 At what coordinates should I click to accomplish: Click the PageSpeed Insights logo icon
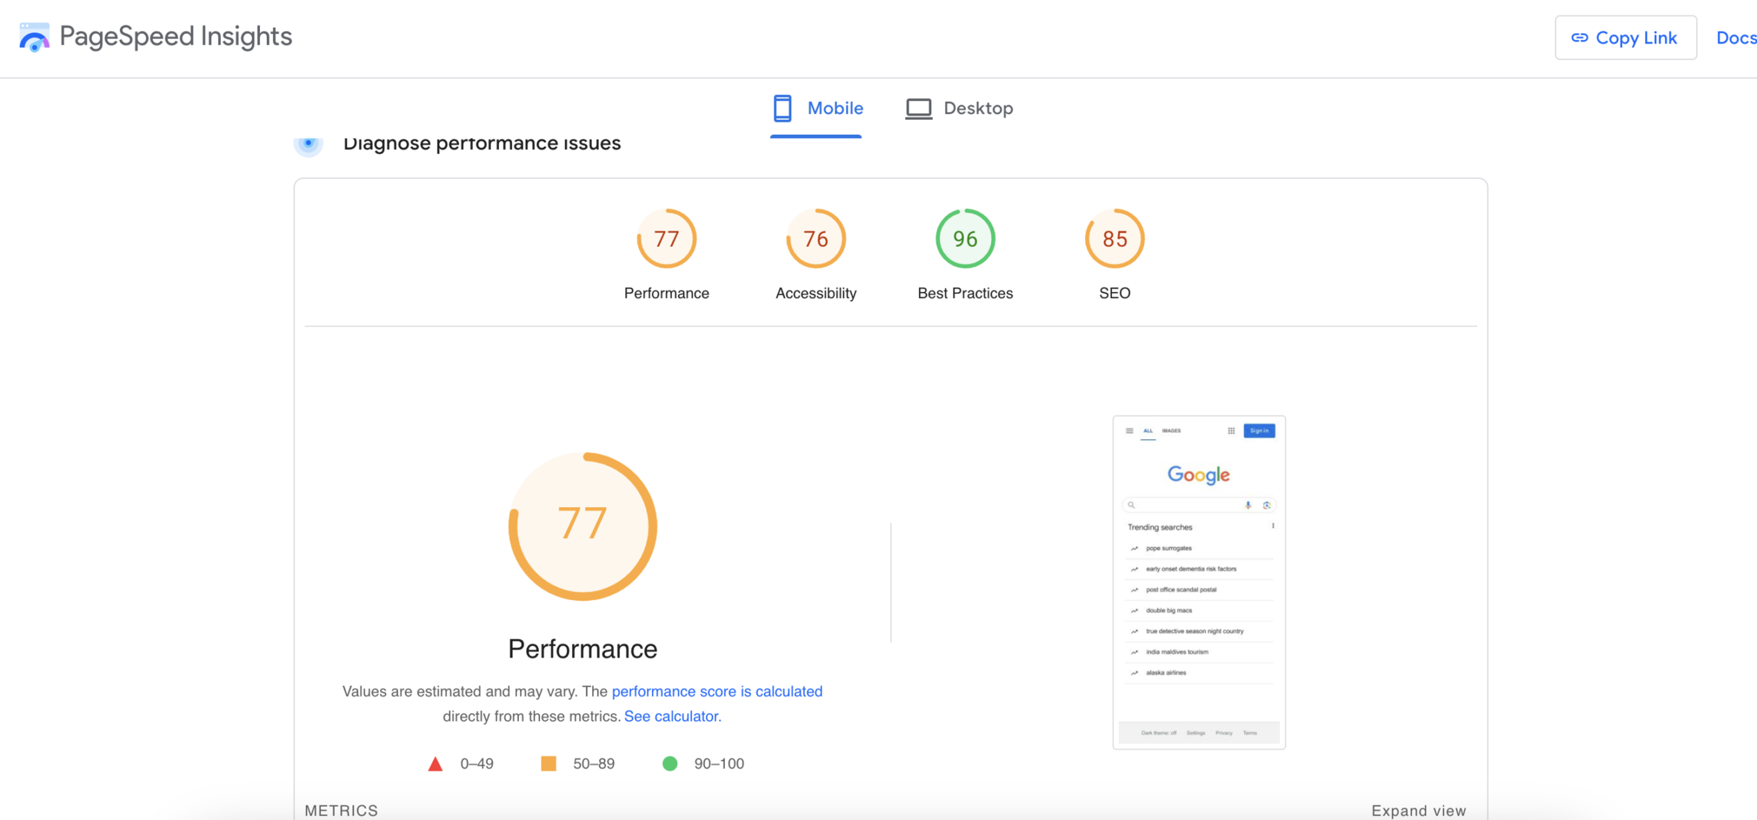(34, 37)
